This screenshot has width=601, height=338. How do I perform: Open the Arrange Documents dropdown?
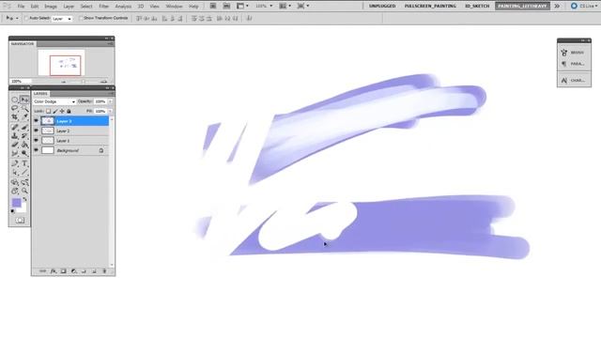[285, 7]
